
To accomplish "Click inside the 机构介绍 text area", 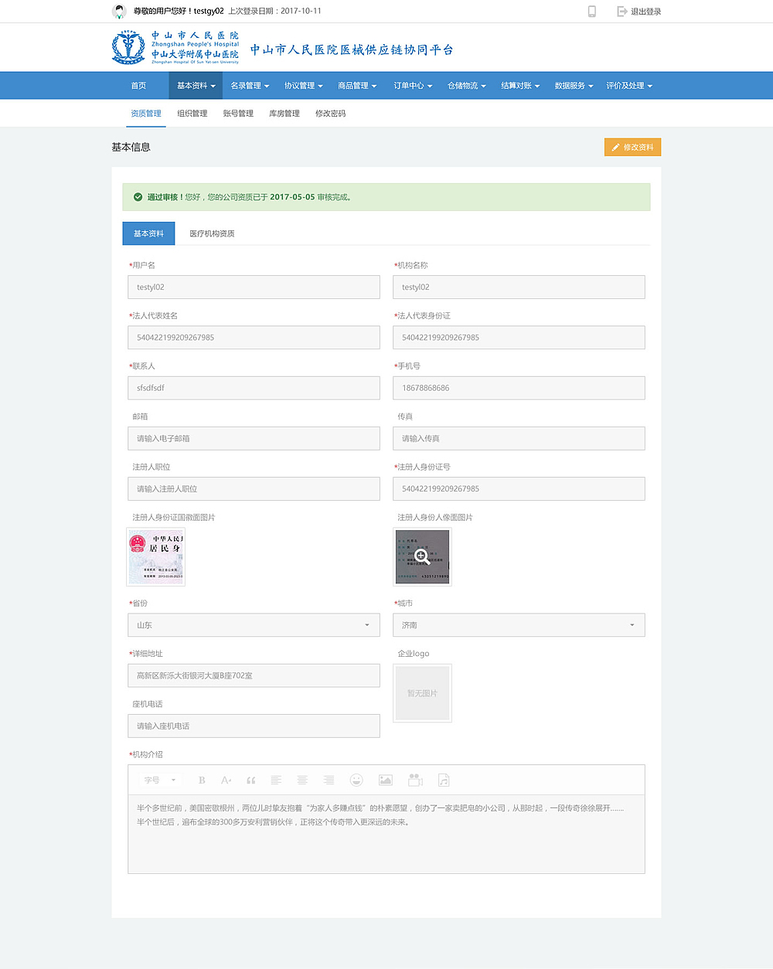I will 386,835.
